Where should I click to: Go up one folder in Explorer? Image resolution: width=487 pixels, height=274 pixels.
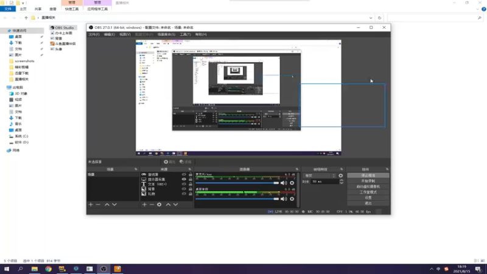pyautogui.click(x=26, y=18)
